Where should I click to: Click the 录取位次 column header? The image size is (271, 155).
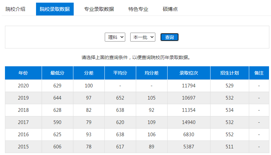coord(189,73)
